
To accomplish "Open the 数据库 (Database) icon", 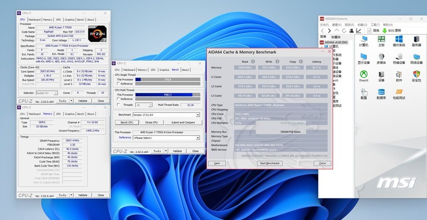I will [x=381, y=92].
